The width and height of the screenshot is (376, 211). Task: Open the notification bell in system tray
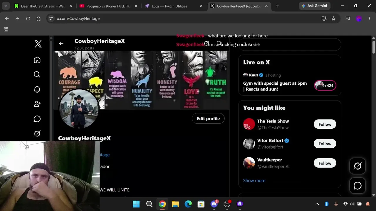point(368,204)
